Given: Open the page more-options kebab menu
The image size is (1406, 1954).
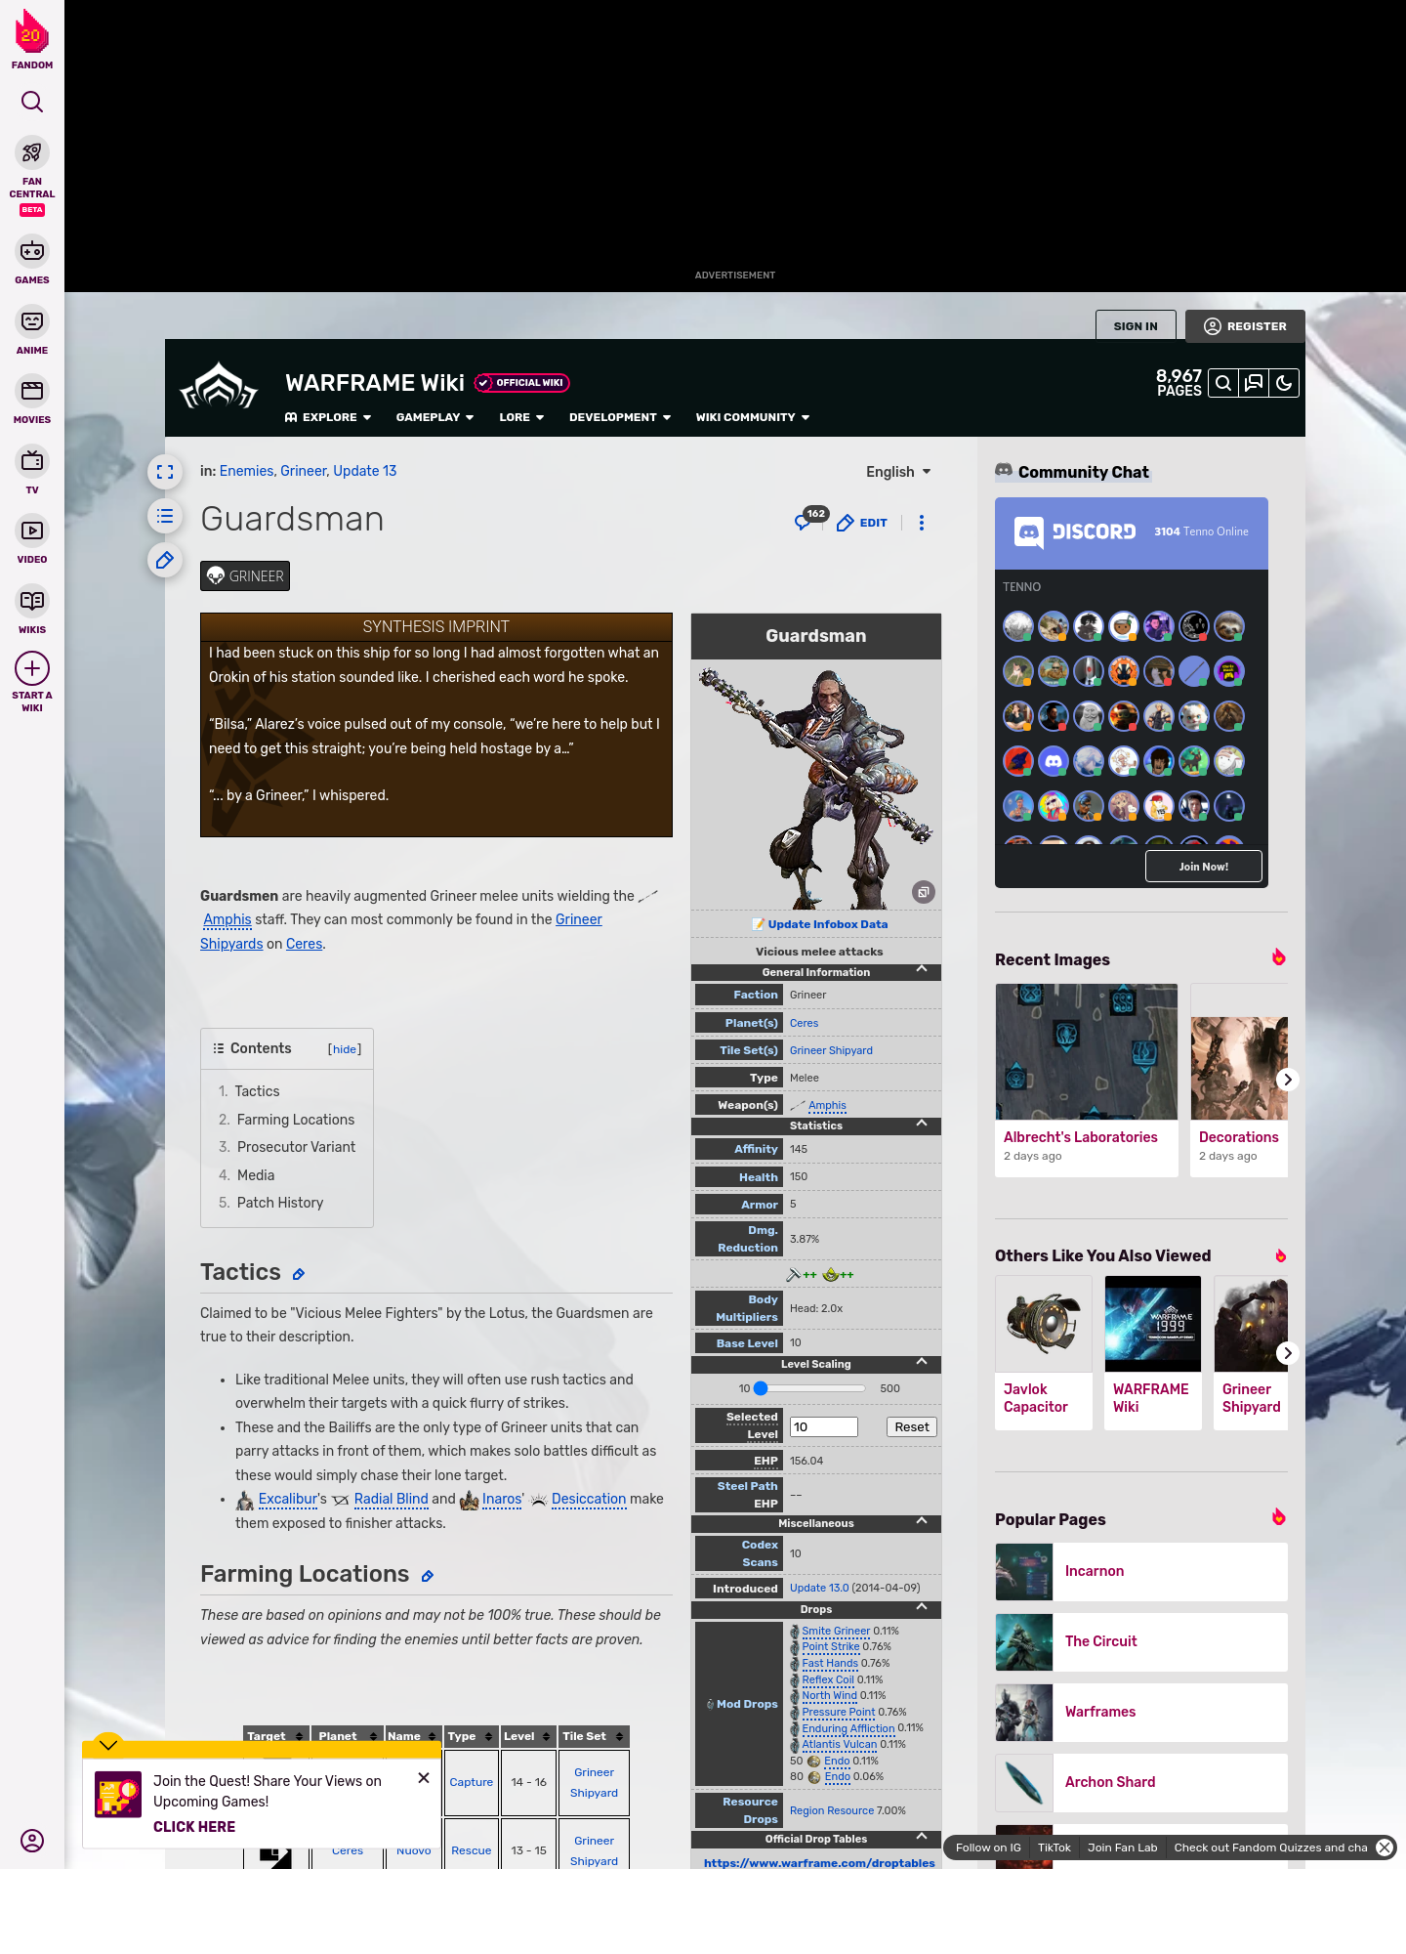Looking at the screenshot, I should 922,523.
